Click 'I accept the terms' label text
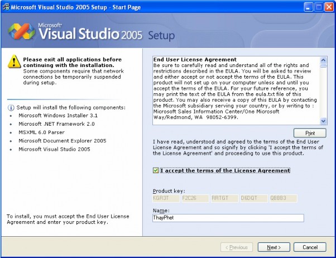The width and height of the screenshot is (336, 258). pyautogui.click(x=225, y=170)
